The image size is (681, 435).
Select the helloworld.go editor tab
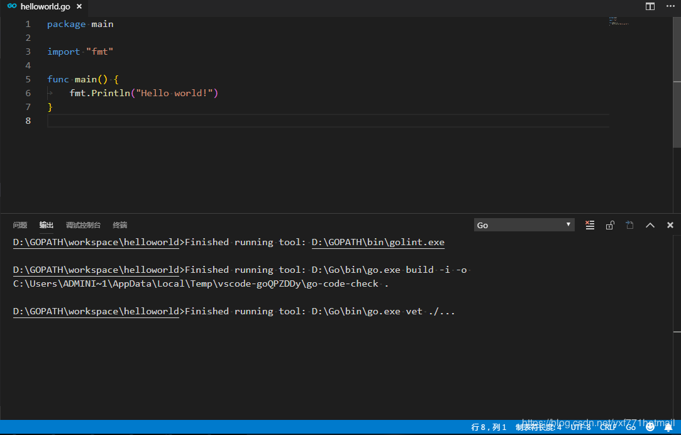pyautogui.click(x=44, y=6)
